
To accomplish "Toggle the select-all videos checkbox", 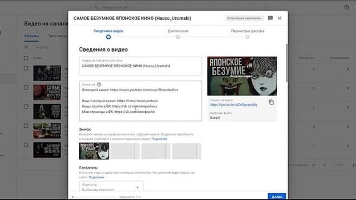I will 26,58.
